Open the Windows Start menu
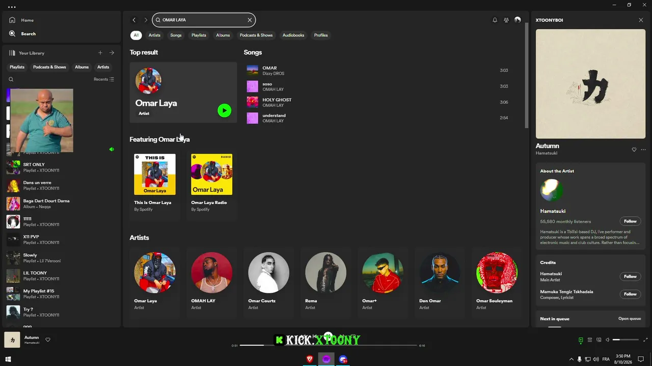Viewport: 652px width, 366px height. point(8,359)
